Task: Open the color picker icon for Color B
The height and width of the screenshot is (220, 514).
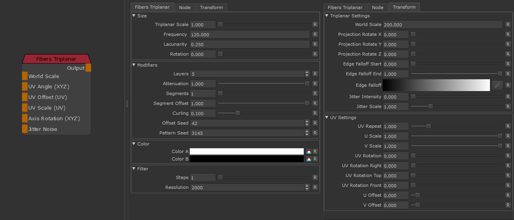Action: (x=309, y=159)
